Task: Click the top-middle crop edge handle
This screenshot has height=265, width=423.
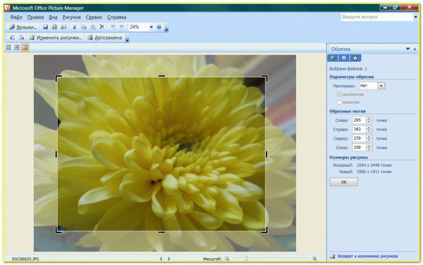Action: pos(162,76)
